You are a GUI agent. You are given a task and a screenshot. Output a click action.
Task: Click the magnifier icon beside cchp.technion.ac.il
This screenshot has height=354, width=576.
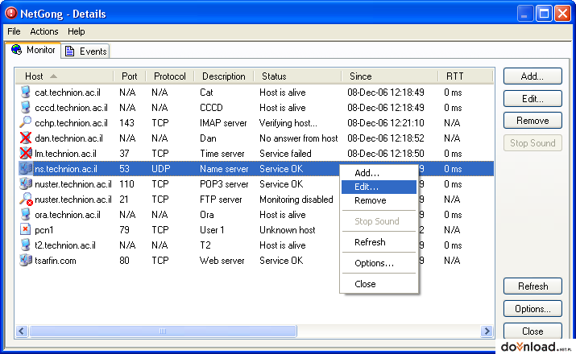pos(25,122)
